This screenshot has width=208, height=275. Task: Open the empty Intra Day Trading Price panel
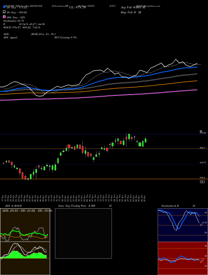[x=83, y=233]
